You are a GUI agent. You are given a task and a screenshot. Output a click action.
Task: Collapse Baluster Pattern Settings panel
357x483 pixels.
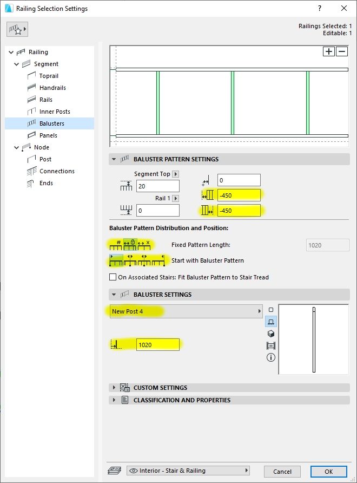click(114, 159)
